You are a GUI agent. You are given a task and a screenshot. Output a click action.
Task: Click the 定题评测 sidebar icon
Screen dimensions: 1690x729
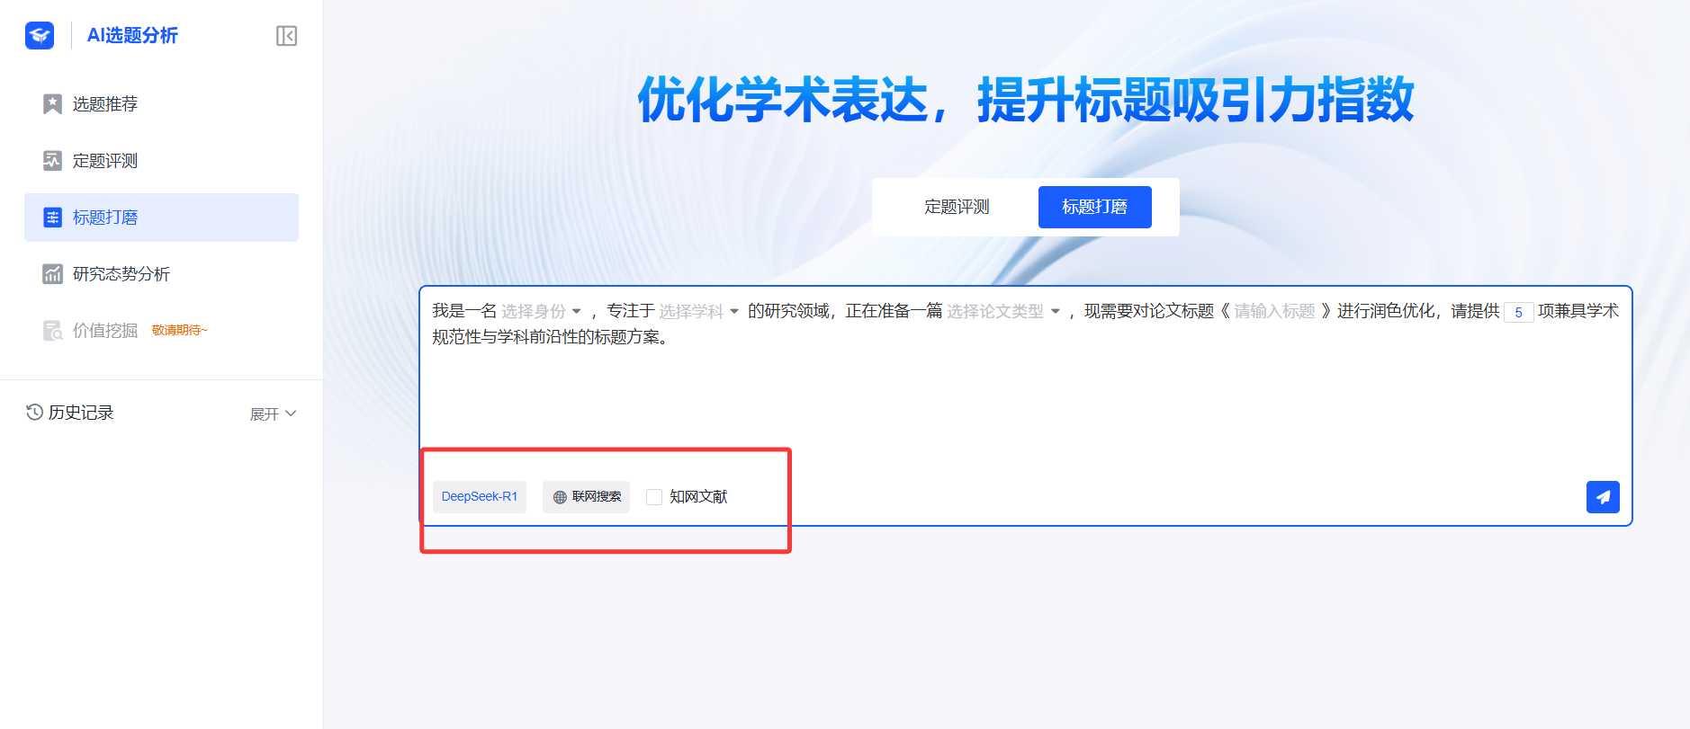pos(52,161)
